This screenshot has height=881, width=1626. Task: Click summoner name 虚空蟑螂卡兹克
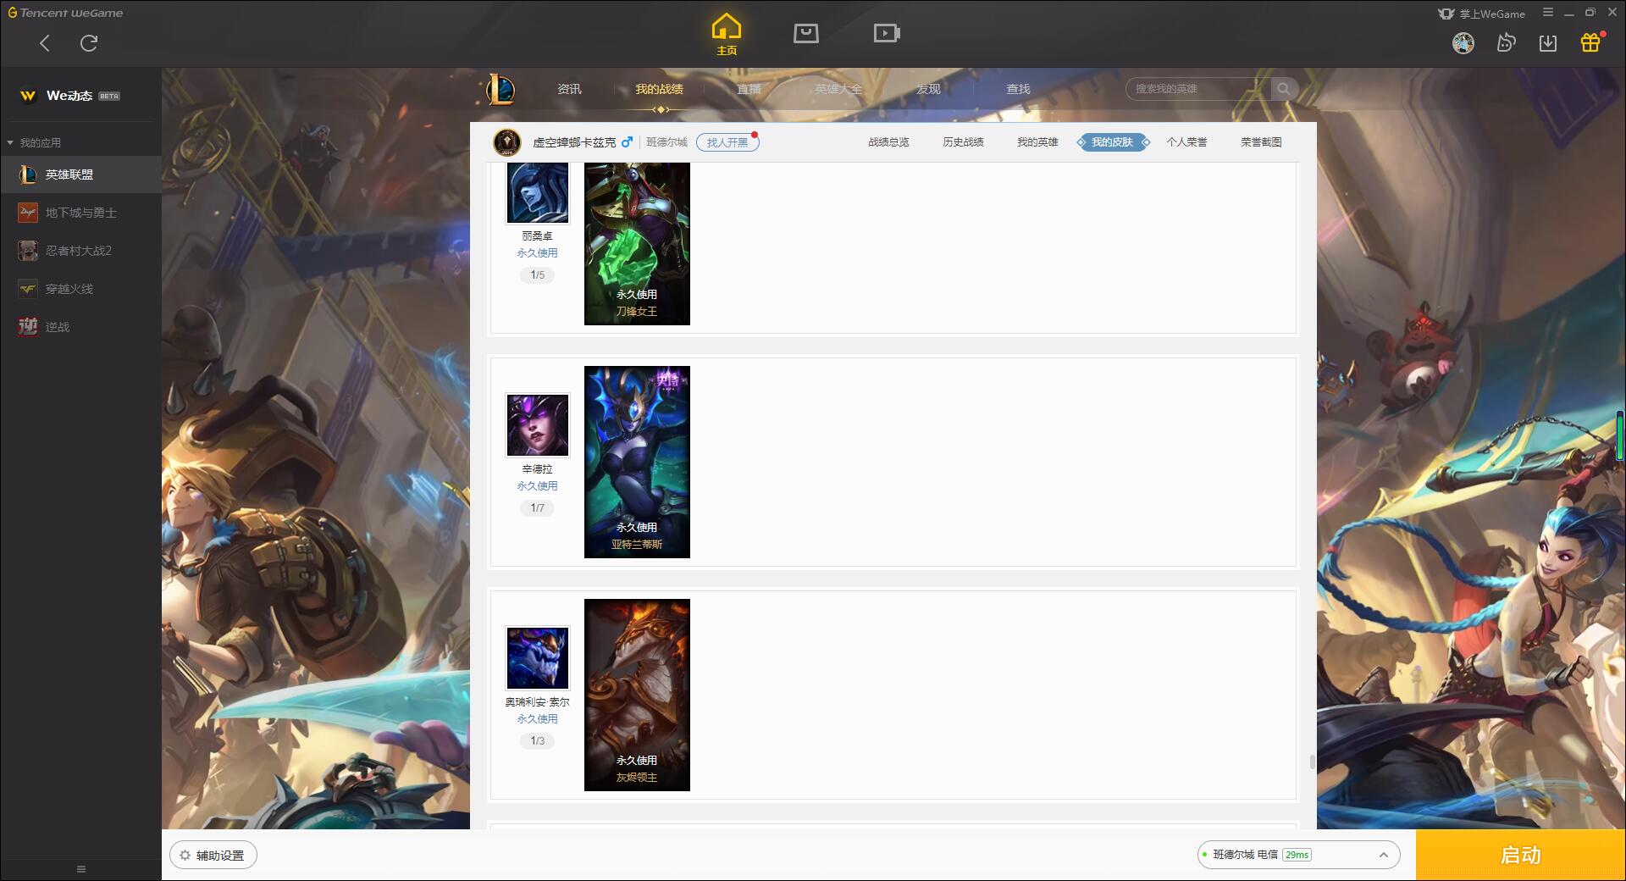pos(574,142)
